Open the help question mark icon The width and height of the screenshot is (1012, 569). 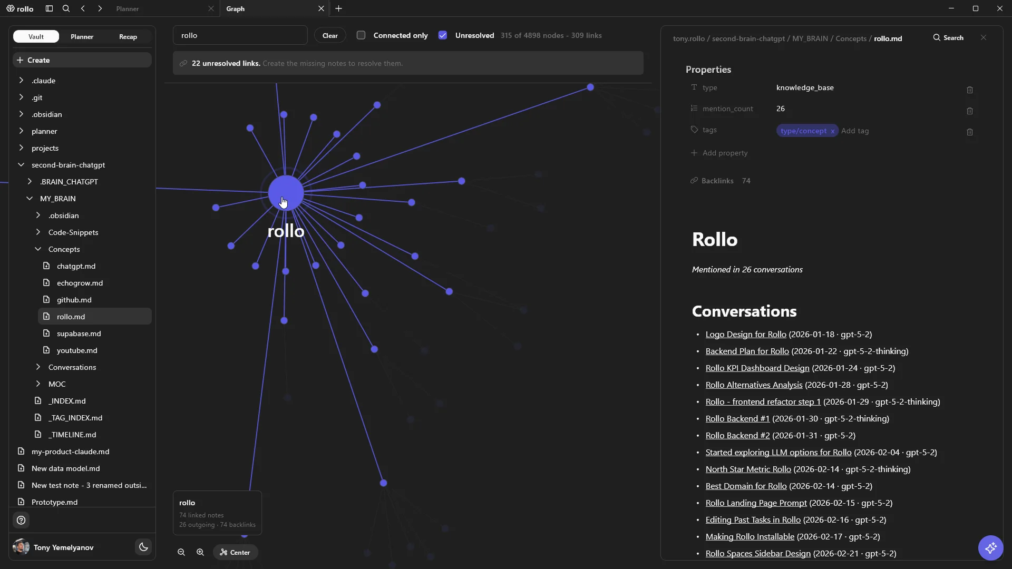(x=21, y=521)
